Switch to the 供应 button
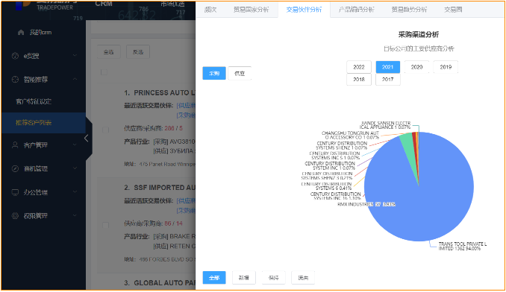This screenshot has height=292, width=506. pyautogui.click(x=240, y=74)
